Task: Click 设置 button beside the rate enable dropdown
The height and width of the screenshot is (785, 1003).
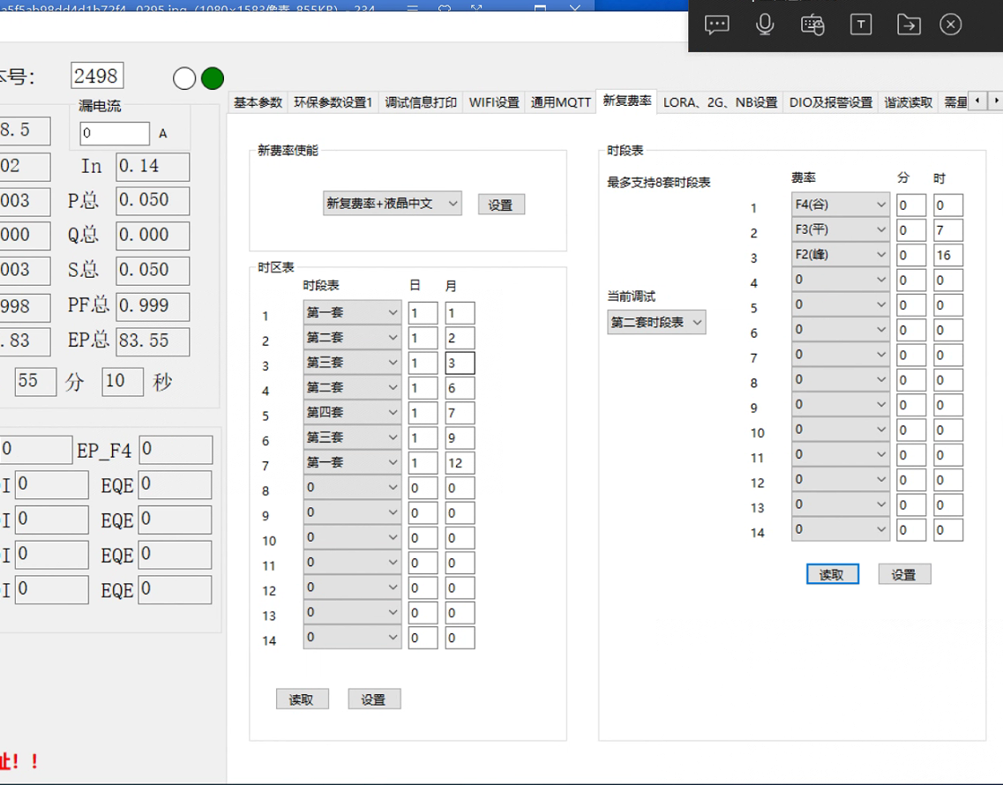Action: click(x=501, y=205)
